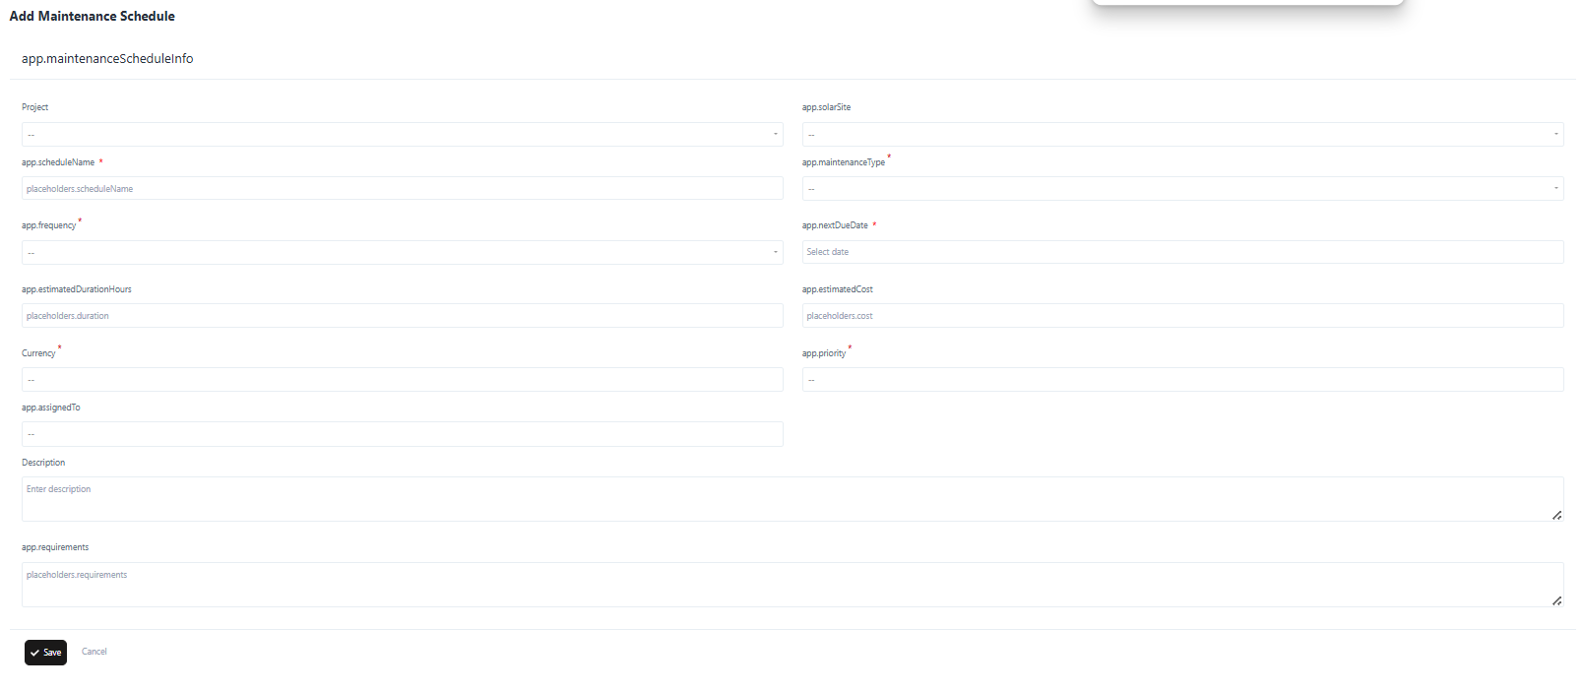Grab the requirements textarea resize handle
Screen dimensions: 1583x691
pos(1556,600)
